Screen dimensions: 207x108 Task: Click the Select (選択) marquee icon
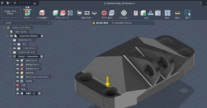pos(188,13)
